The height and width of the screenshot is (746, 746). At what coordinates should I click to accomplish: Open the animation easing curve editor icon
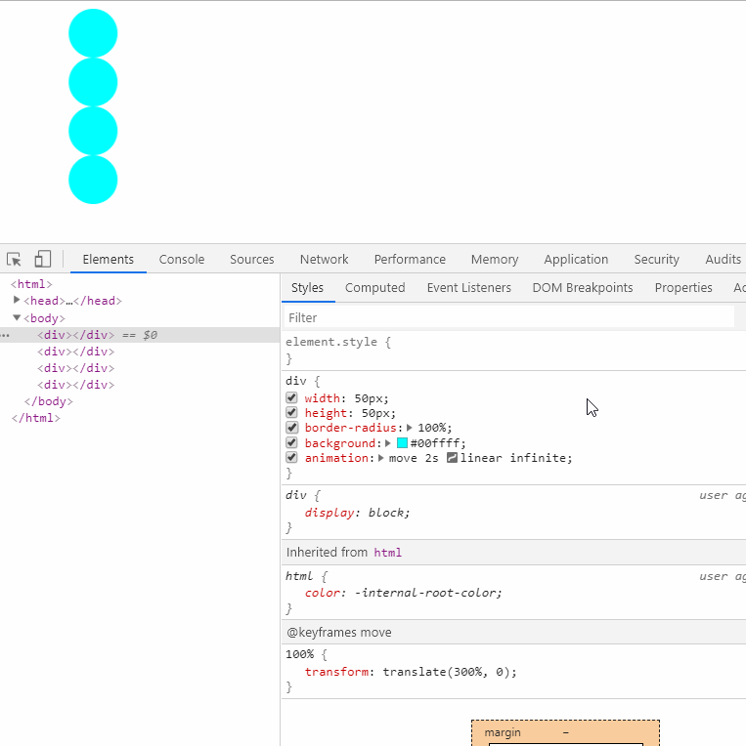pyautogui.click(x=452, y=458)
